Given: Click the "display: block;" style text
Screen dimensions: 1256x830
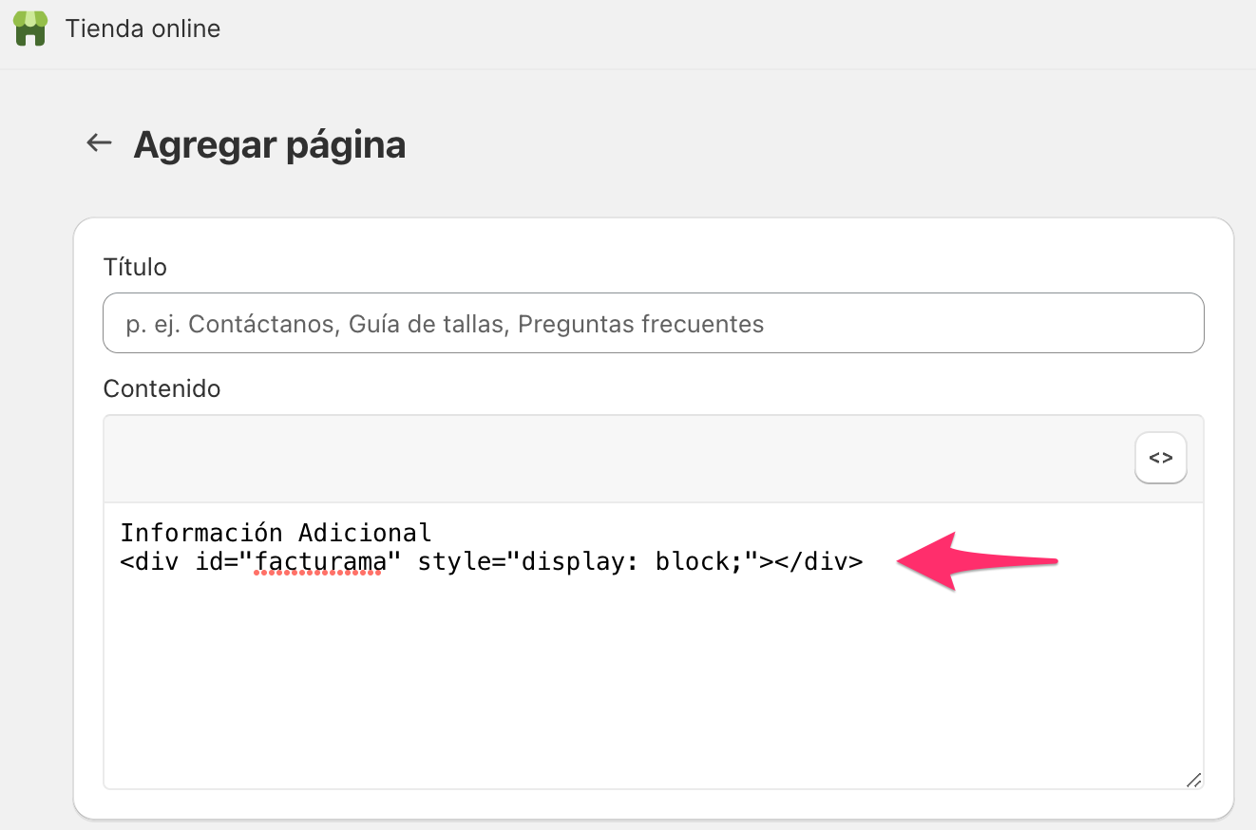Looking at the screenshot, I should click(635, 561).
